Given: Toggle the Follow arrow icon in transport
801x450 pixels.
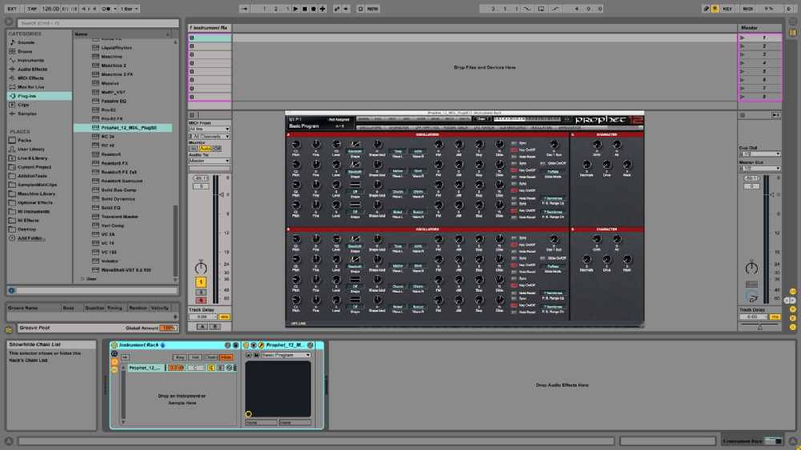Looking at the screenshot, I should click(x=244, y=9).
